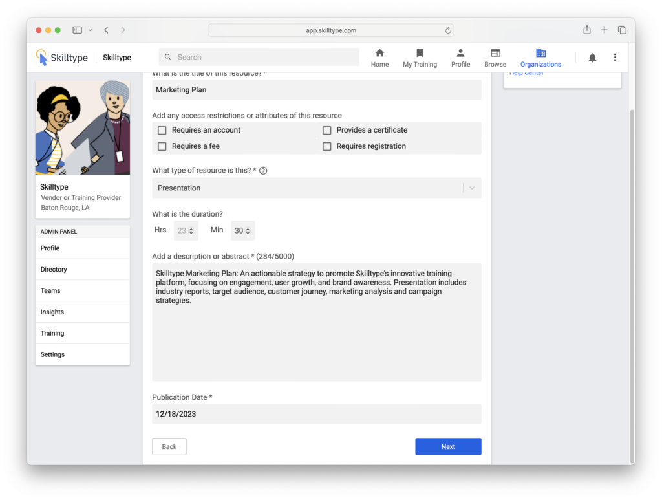The width and height of the screenshot is (662, 500).
Task: Tick the Requires a fee checkbox
Action: coord(162,147)
